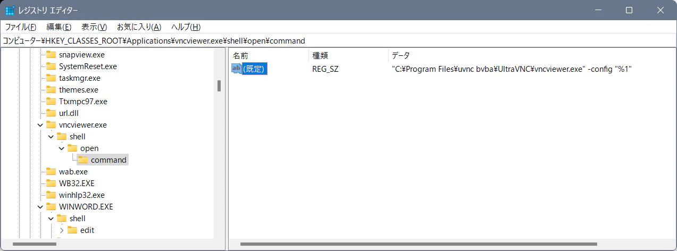This screenshot has width=677, height=251.
Task: Click the REG_SZ type cell
Action: (325, 69)
